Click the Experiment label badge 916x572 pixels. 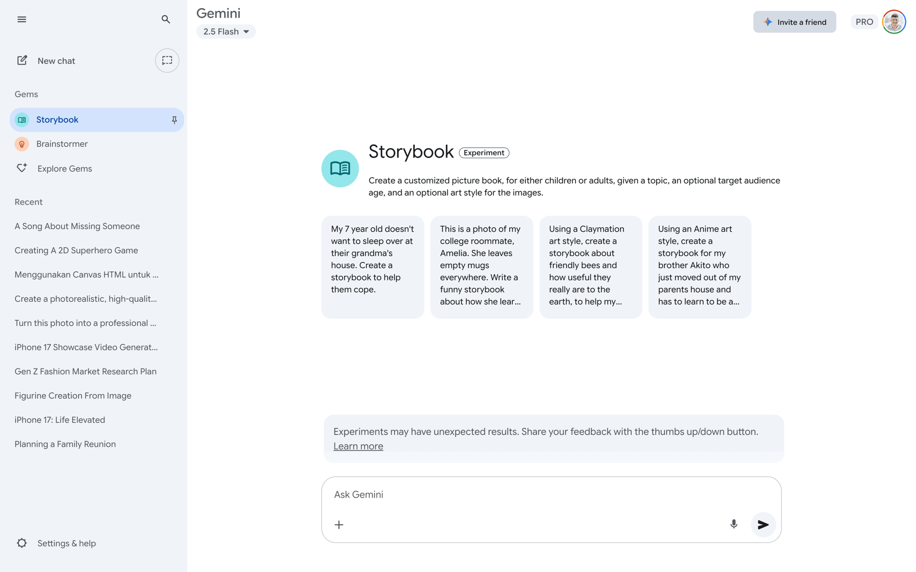pyautogui.click(x=484, y=153)
